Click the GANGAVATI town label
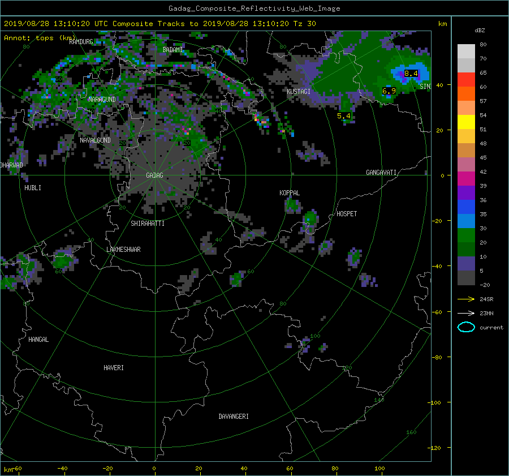Image resolution: width=509 pixels, height=476 pixels. 381,173
